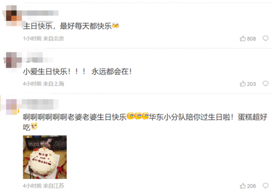Click the timestamp 1小时前 来自北京

pos(44,38)
